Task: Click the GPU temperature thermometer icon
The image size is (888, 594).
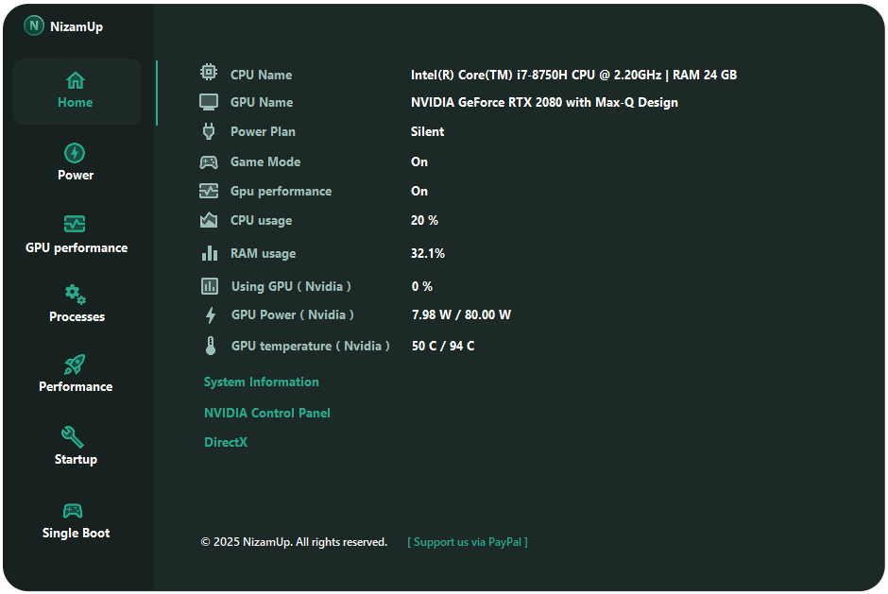Action: pos(211,346)
